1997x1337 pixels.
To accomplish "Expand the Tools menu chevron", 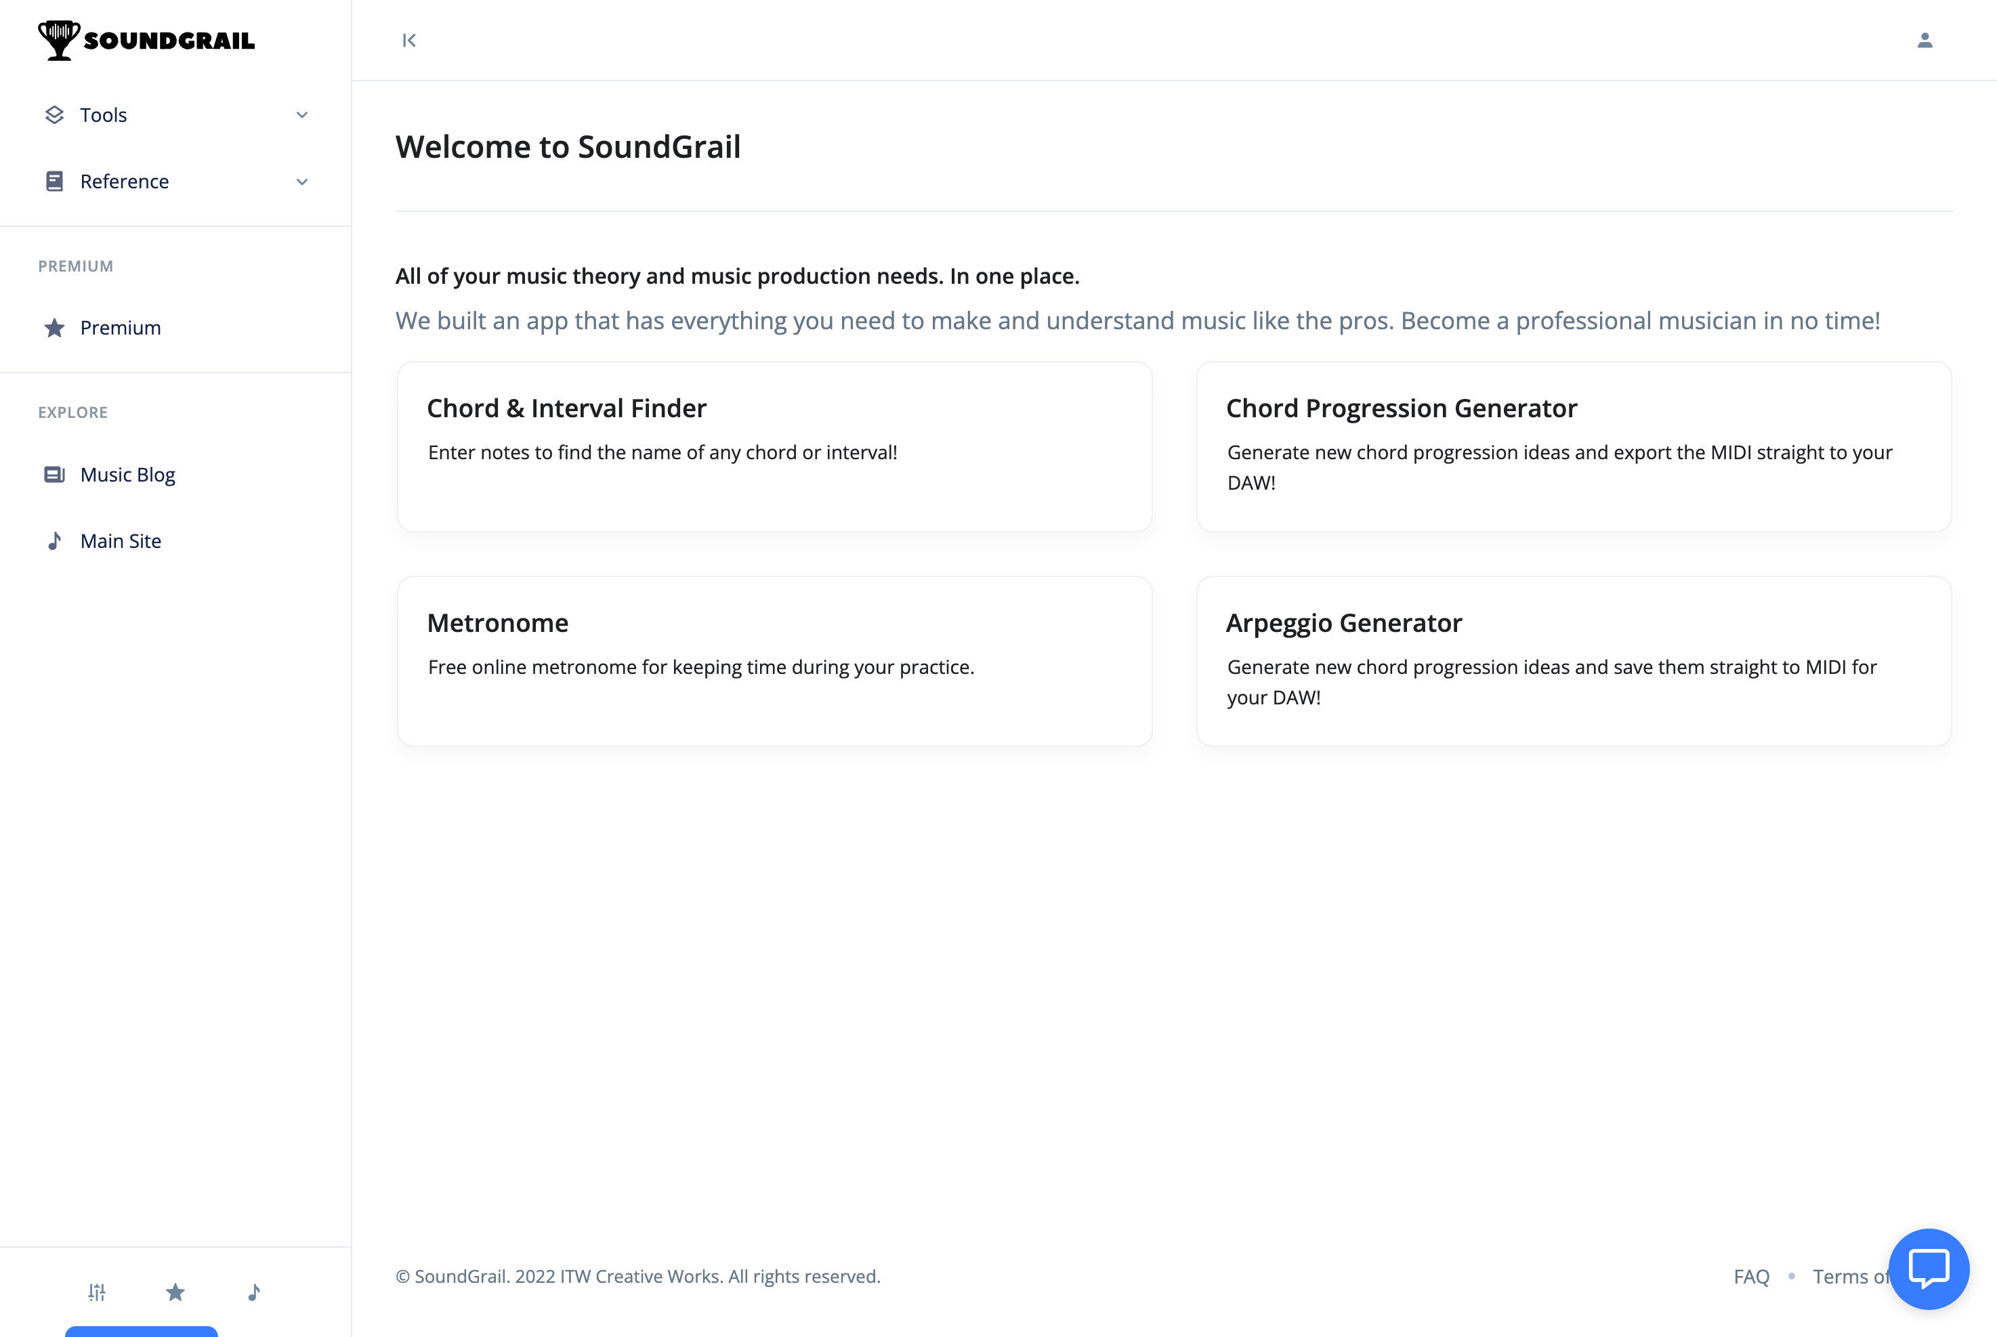I will 302,115.
